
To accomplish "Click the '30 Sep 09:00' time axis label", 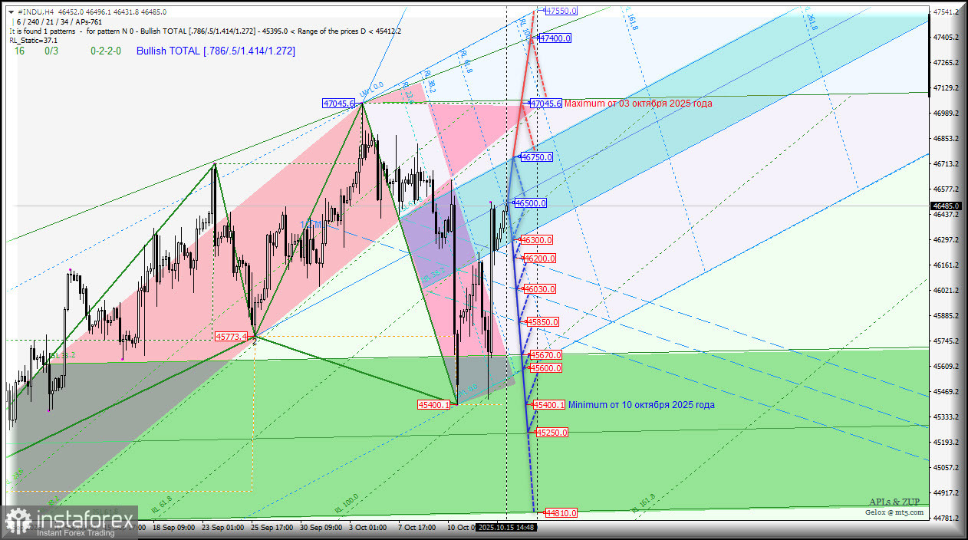I will click(321, 527).
